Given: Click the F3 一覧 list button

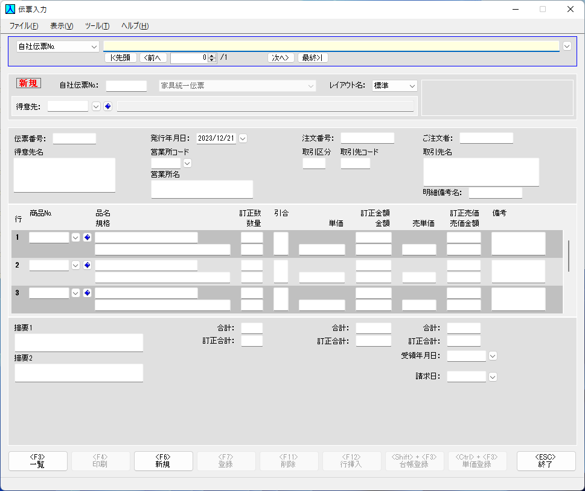Looking at the screenshot, I should 37,461.
